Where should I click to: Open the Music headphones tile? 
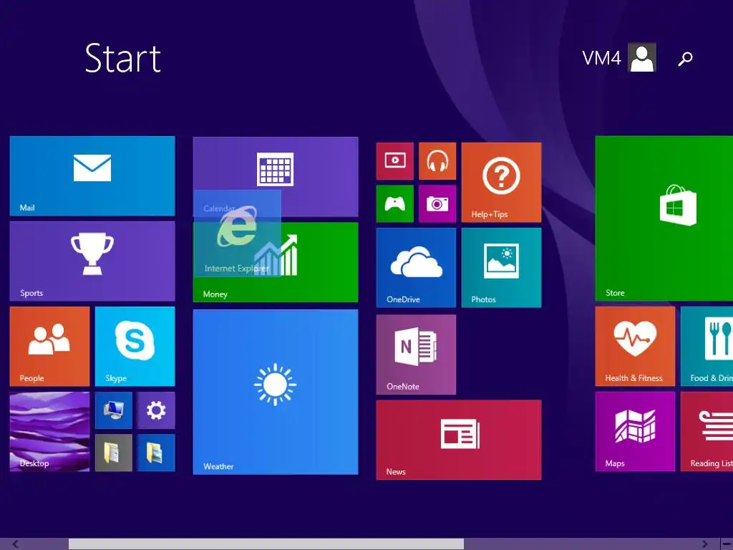437,161
